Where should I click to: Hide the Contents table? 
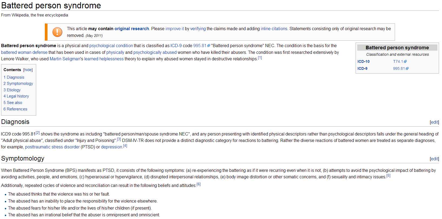coord(28,70)
